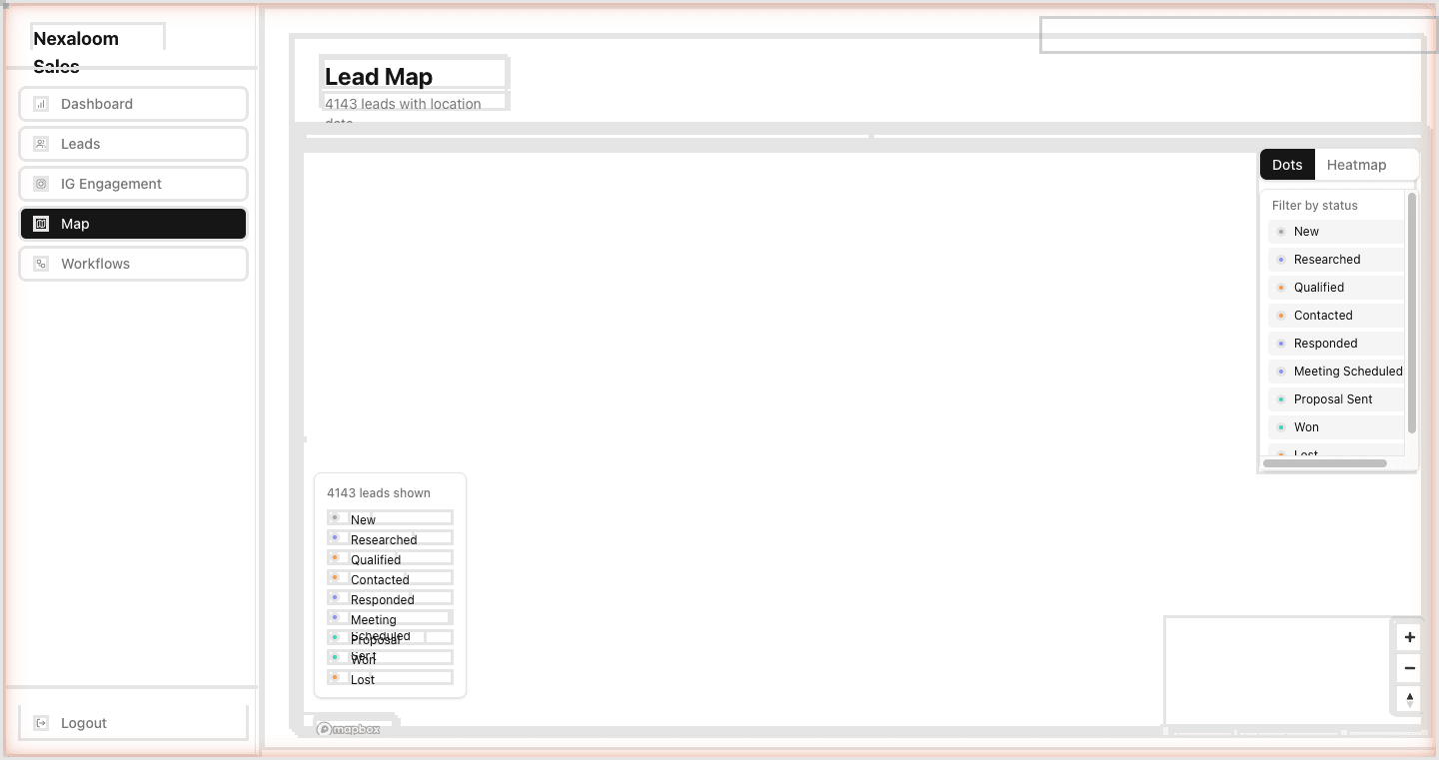The width and height of the screenshot is (1439, 760).
Task: Click the Workflows nodes icon
Action: click(40, 263)
